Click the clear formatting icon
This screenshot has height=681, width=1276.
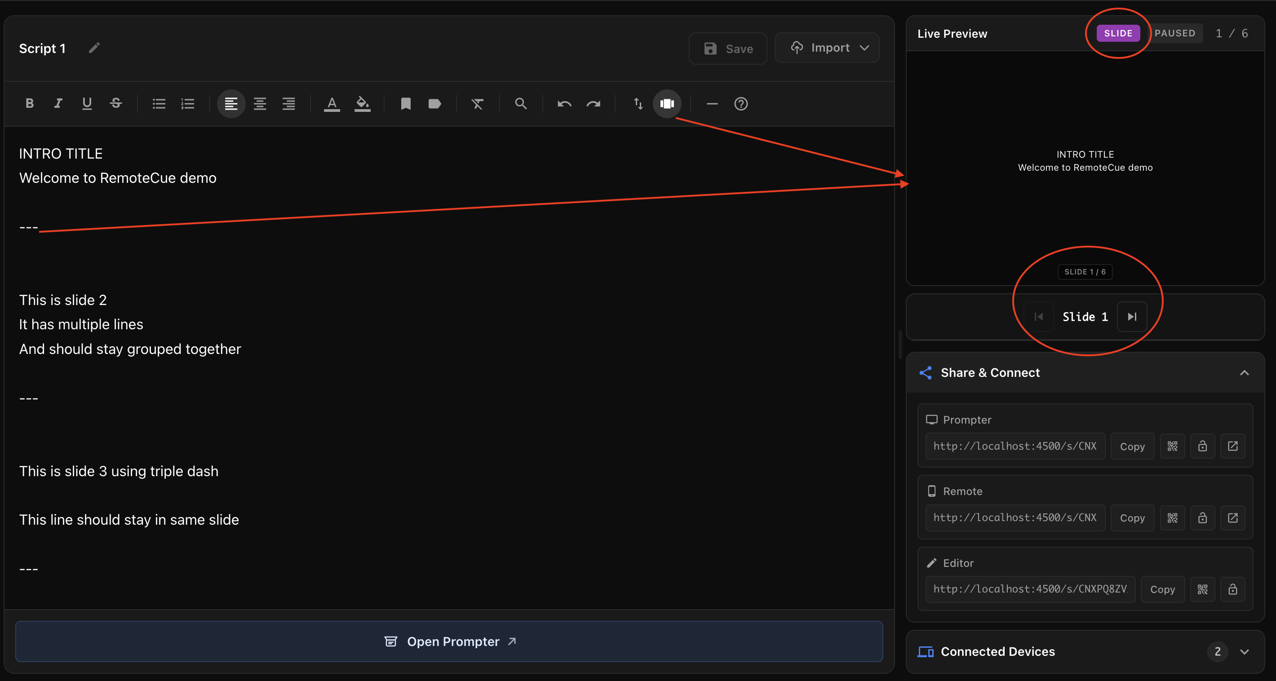point(477,103)
